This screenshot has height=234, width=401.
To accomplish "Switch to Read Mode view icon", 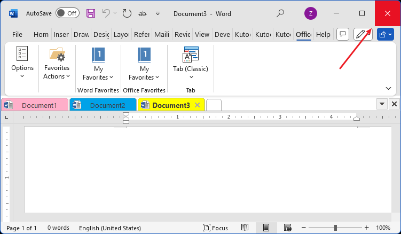I will pos(245,228).
